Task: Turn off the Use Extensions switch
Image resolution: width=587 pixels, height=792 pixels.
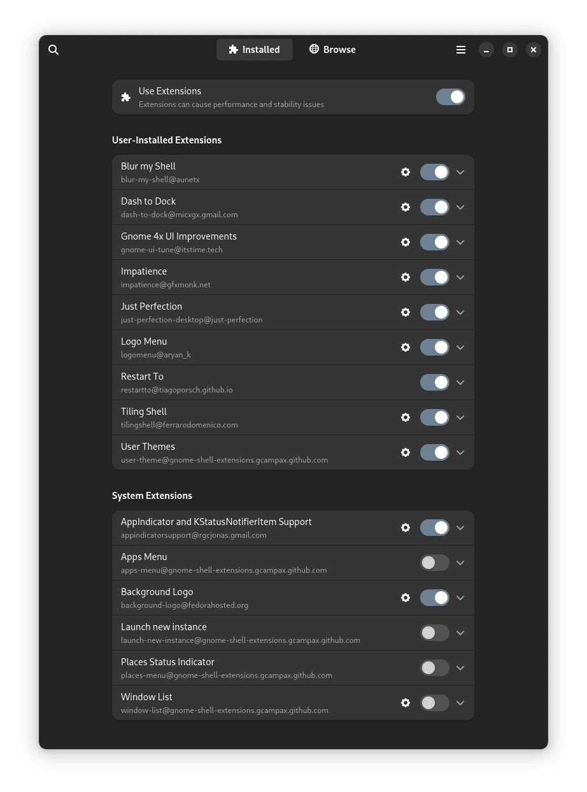Action: tap(450, 97)
